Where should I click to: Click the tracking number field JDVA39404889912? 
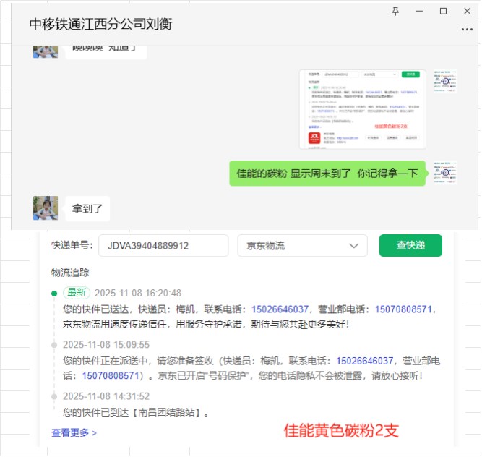[163, 246]
